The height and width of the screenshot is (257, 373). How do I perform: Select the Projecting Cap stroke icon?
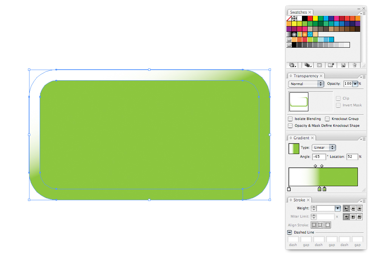point(359,209)
